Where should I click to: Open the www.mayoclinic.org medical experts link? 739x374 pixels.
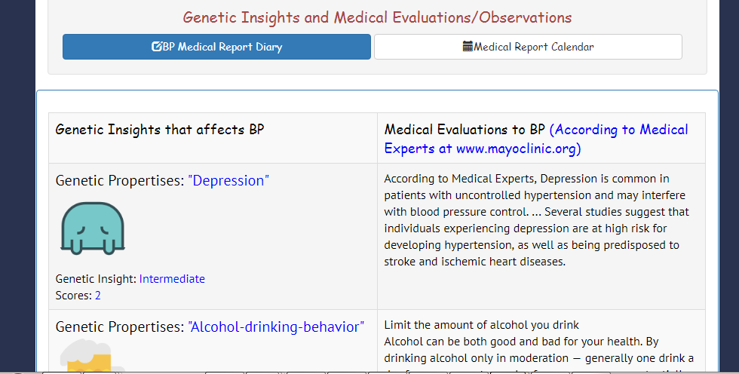coord(518,149)
